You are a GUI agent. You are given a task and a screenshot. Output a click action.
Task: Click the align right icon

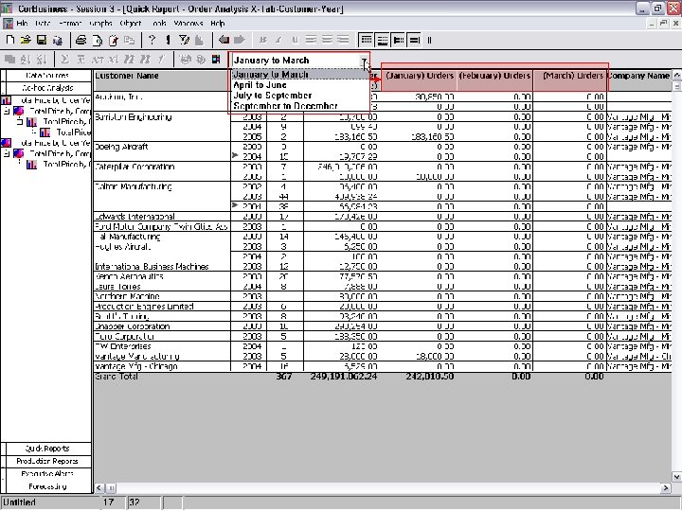(343, 41)
